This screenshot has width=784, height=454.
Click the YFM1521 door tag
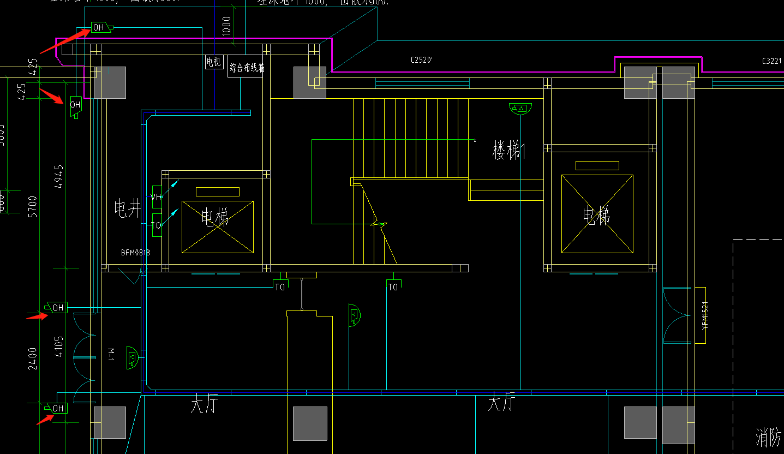pos(704,315)
